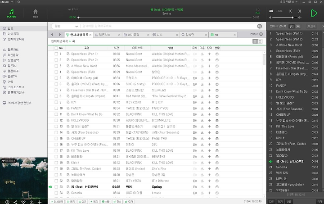This screenshot has width=324, height=204.
Task: Open lyrics icon for HOLLYWOOD row
Action: (68, 120)
